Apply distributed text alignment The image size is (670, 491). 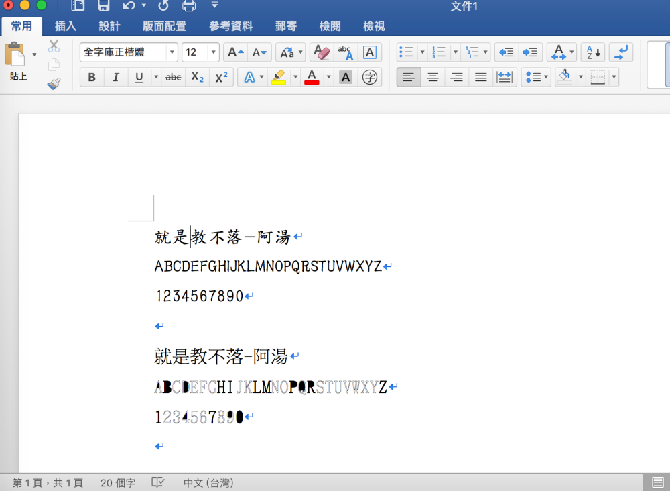click(x=505, y=77)
